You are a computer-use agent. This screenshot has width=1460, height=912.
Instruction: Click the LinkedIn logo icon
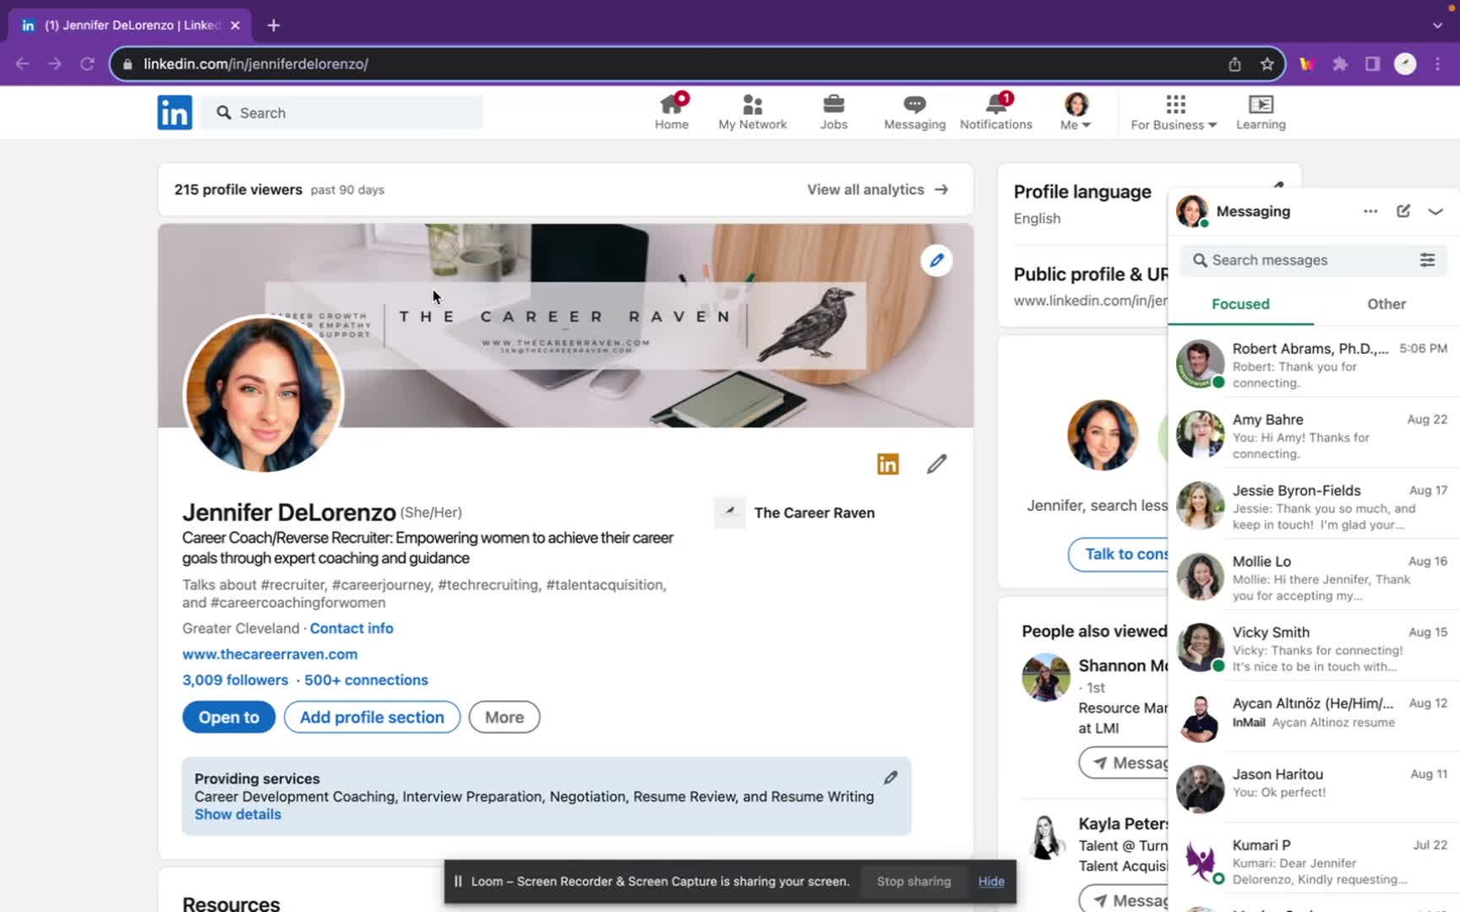coord(175,112)
